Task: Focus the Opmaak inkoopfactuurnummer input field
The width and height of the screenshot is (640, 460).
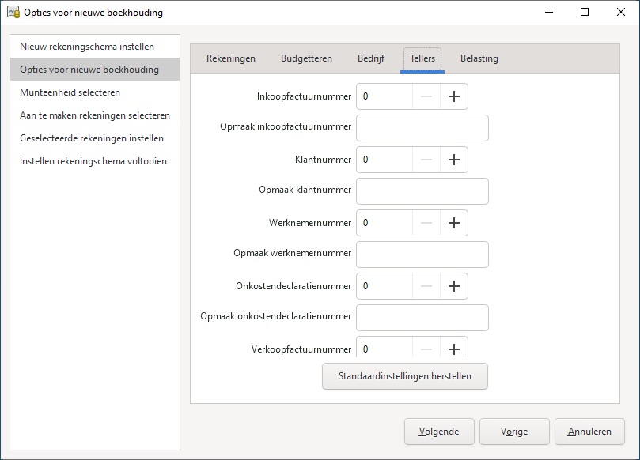Action: coord(422,128)
